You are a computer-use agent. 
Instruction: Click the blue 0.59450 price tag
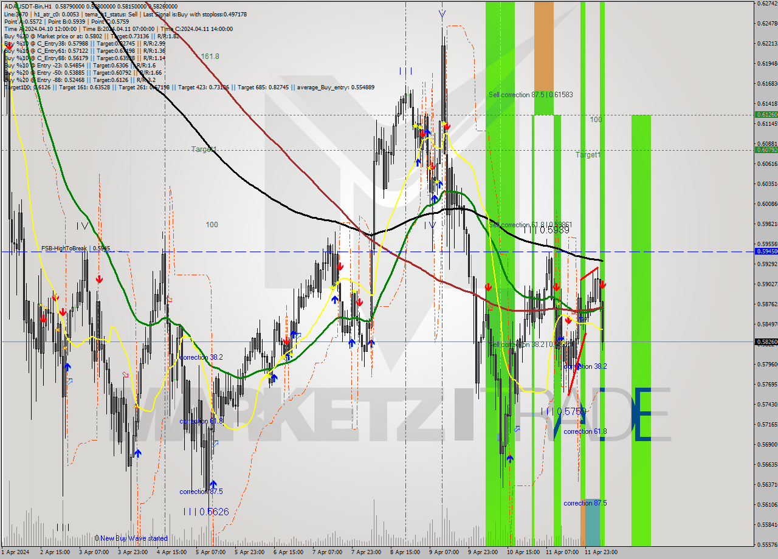(766, 251)
